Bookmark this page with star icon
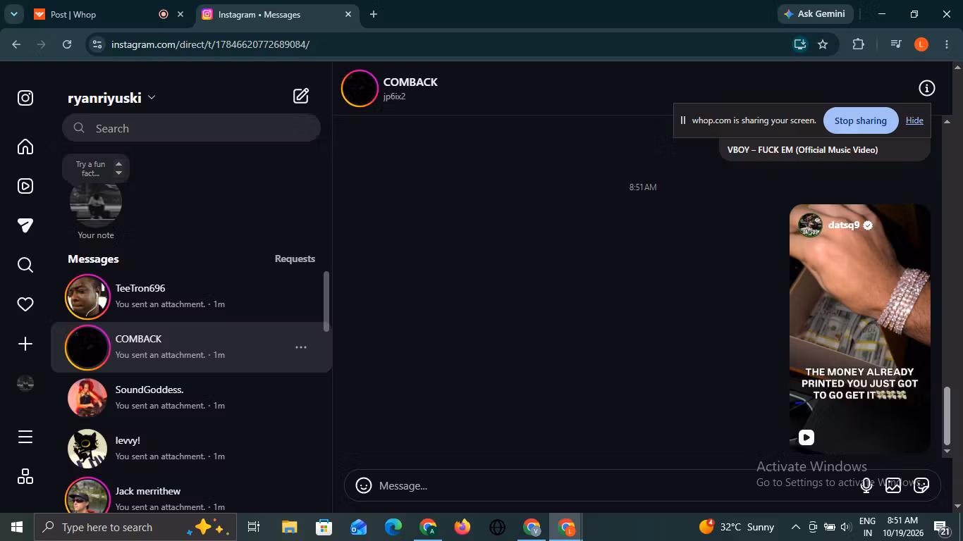This screenshot has width=963, height=541. click(x=823, y=44)
